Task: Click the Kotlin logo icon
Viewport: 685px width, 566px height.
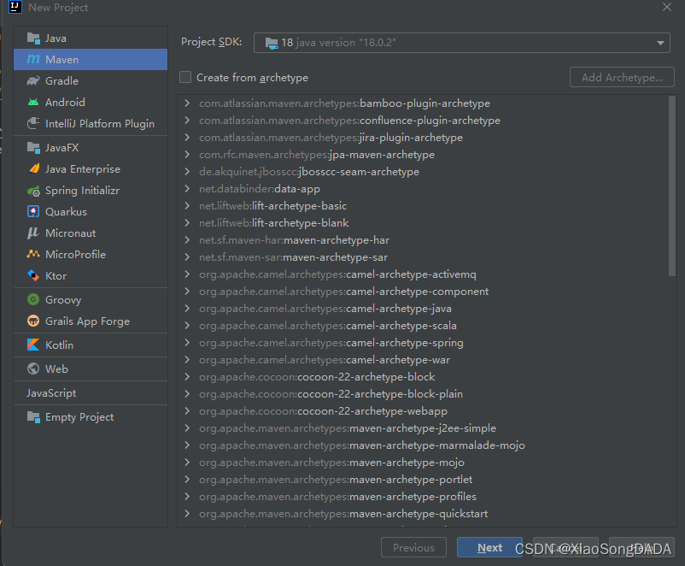Action: click(x=33, y=345)
